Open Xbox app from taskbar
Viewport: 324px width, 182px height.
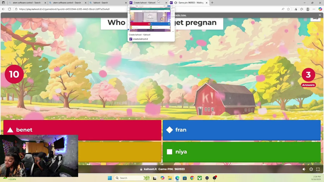[x=200, y=178]
